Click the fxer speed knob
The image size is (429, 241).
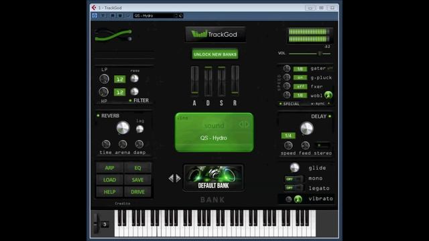tap(287, 86)
